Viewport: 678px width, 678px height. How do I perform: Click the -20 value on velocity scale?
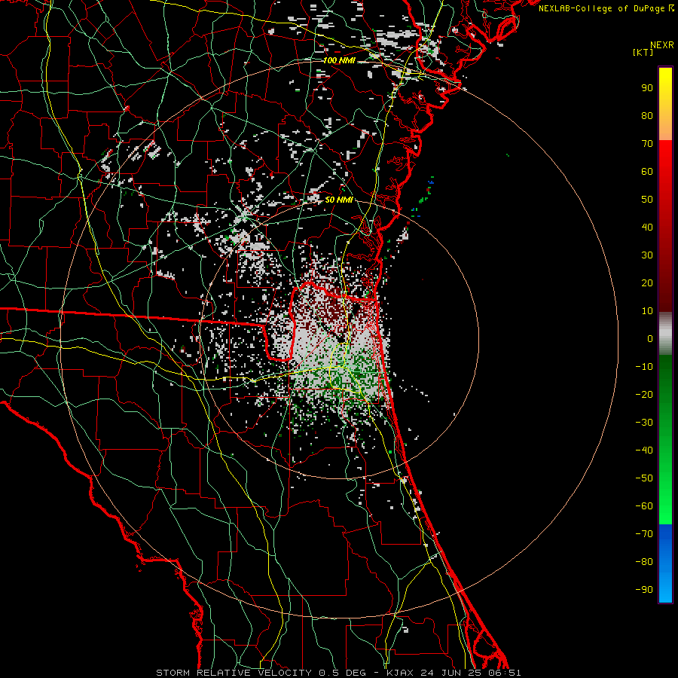click(x=644, y=395)
